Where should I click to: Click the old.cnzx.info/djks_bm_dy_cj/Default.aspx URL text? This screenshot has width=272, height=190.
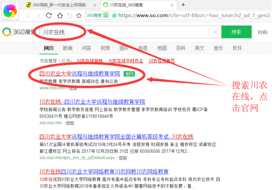(x=77, y=158)
